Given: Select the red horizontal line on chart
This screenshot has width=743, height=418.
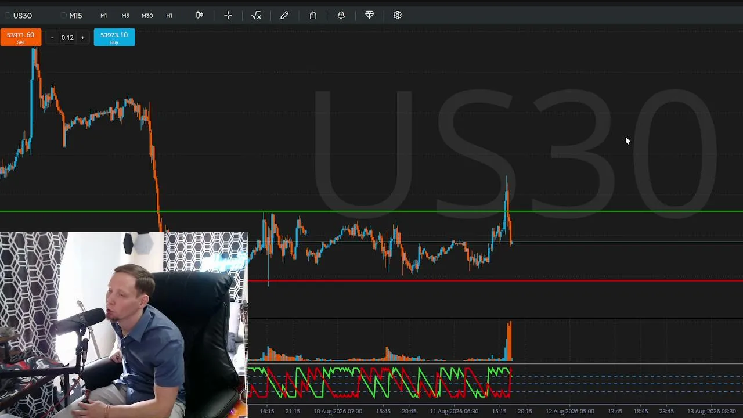Looking at the screenshot, I should 495,280.
